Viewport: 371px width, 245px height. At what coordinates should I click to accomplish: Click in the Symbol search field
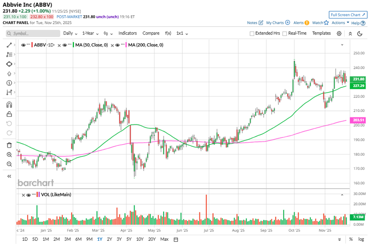pos(33,33)
